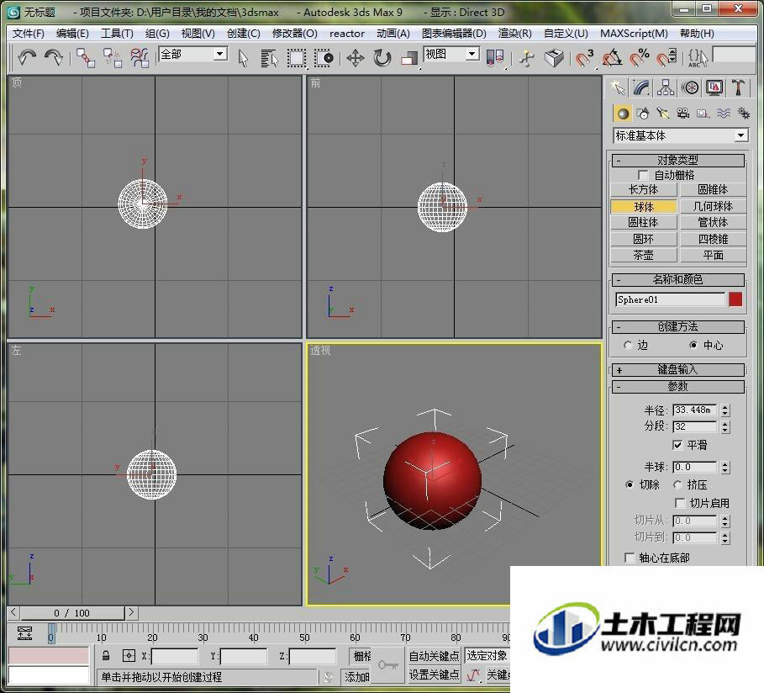Collapse the 创建方法 rollout
The width and height of the screenshot is (764, 693).
[x=677, y=327]
